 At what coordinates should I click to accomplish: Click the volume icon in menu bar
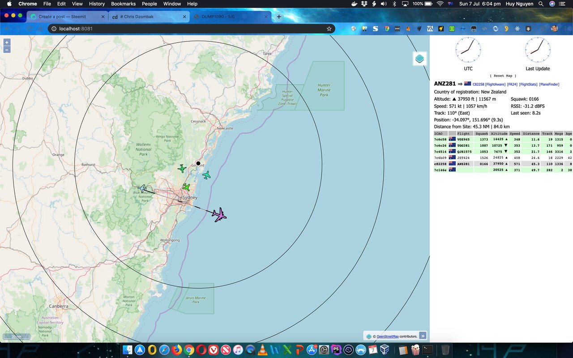tap(384, 4)
